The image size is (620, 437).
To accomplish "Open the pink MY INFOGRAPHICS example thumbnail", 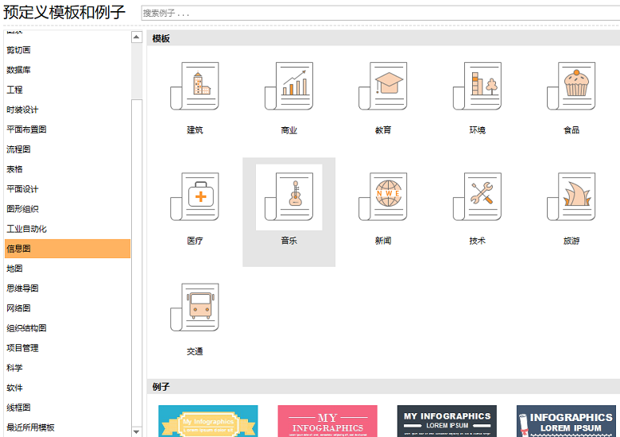I will 327,421.
